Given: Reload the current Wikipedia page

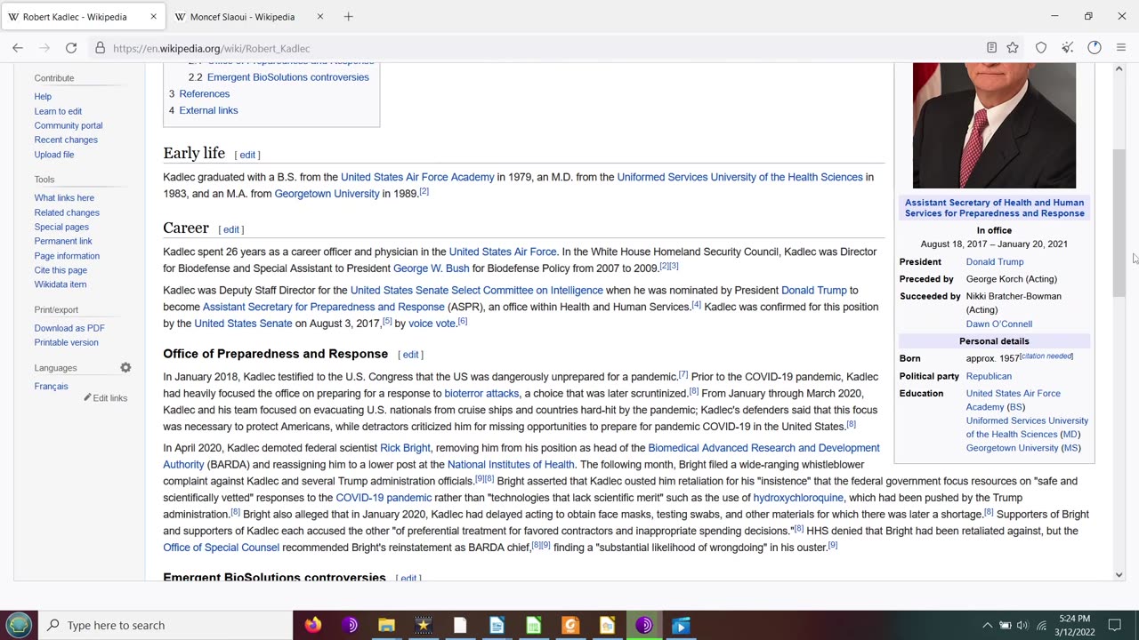Looking at the screenshot, I should pos(71,48).
